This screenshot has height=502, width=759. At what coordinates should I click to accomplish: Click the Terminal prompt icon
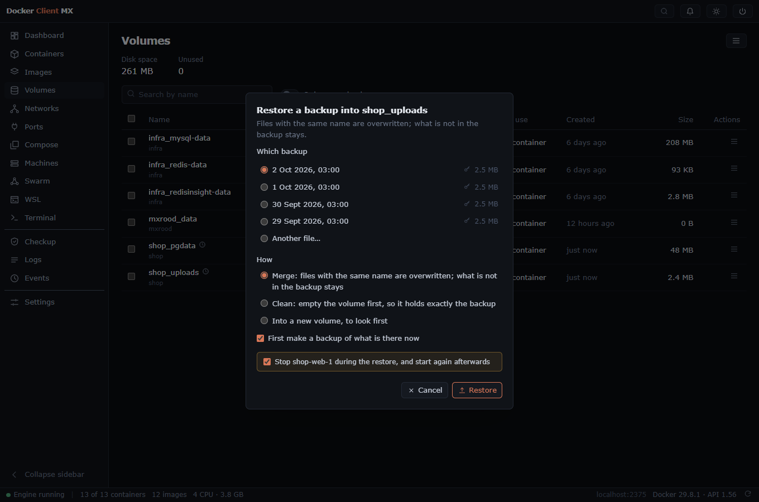tap(15, 218)
